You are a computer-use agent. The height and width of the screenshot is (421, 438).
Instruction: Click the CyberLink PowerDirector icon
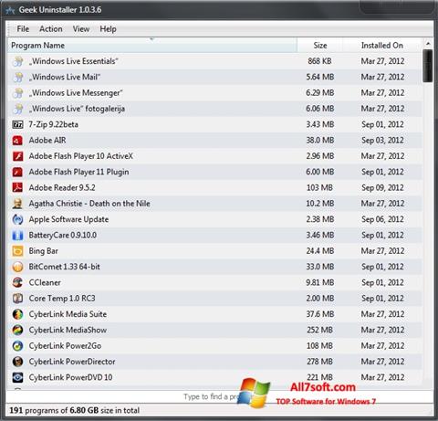coord(17,362)
